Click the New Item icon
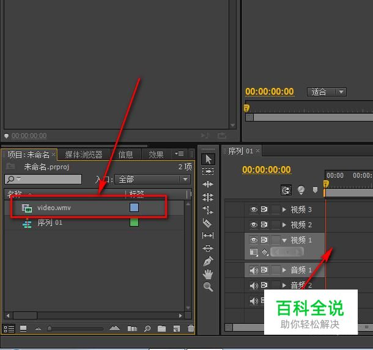373x350 pixels. 177,329
